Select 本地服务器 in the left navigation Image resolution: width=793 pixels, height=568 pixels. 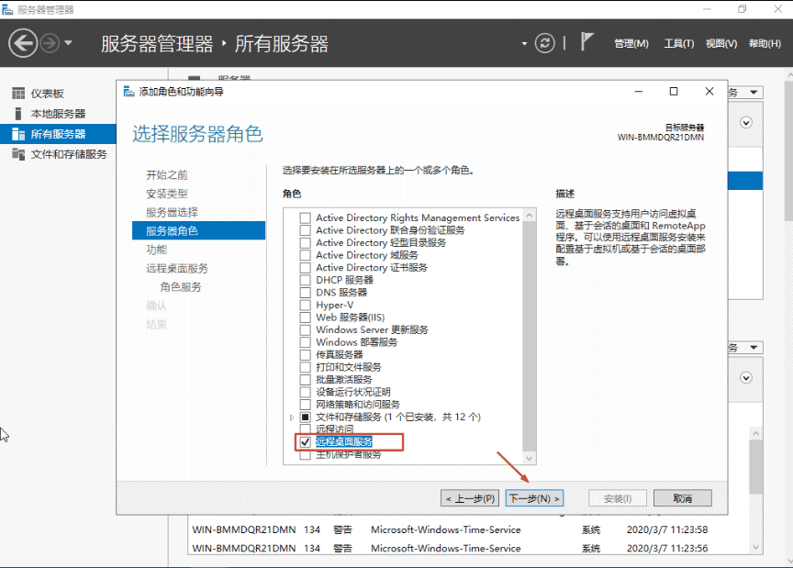58,114
